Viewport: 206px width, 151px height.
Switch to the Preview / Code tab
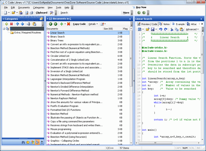[147, 24]
